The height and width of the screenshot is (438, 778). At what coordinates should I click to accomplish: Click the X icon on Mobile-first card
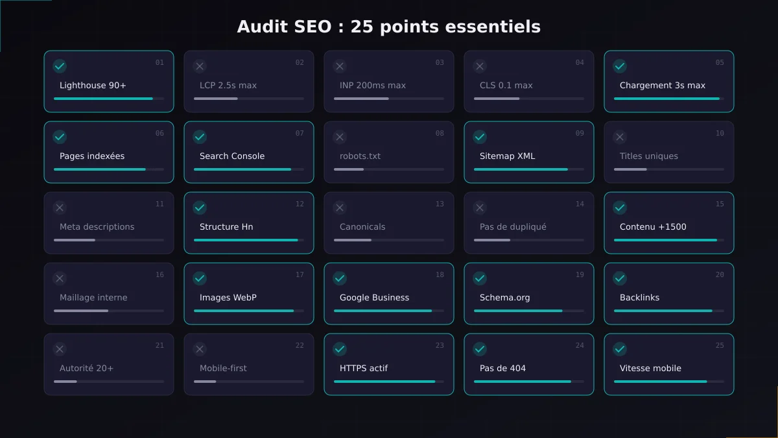[x=200, y=349]
